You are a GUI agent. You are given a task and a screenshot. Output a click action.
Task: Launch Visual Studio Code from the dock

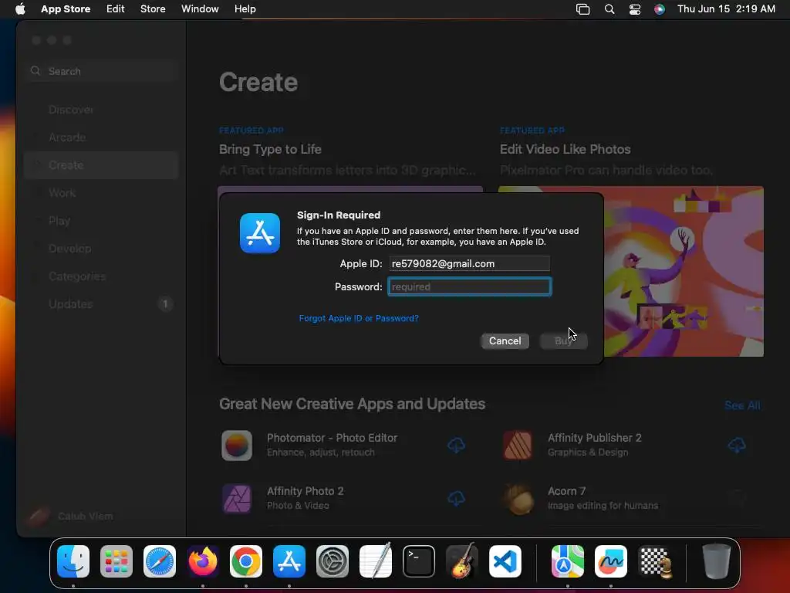coord(505,561)
